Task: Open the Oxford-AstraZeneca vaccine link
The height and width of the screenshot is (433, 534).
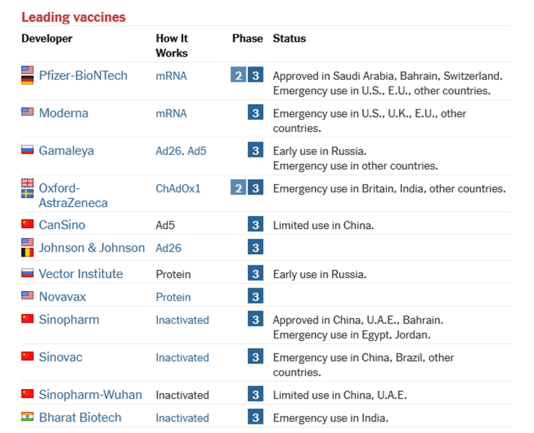Action: coord(73,195)
